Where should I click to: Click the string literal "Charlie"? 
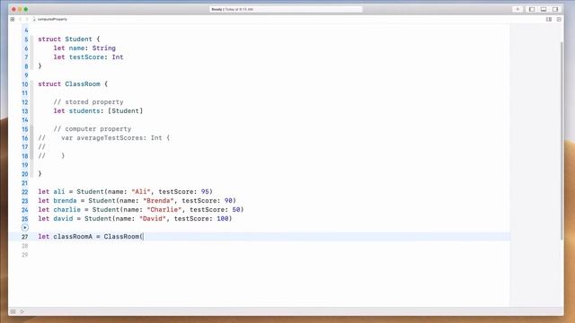click(x=164, y=209)
